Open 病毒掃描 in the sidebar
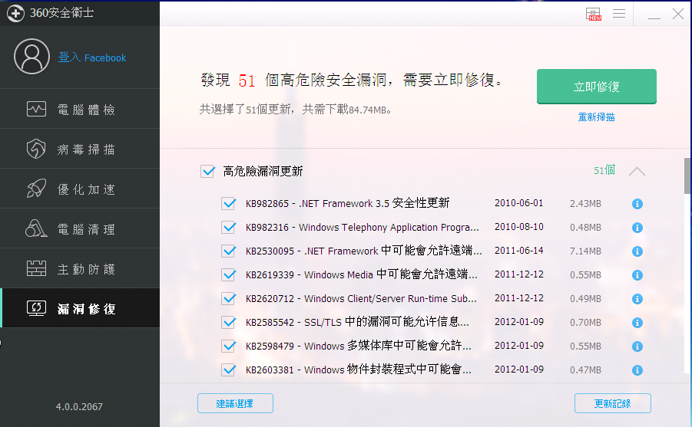692x427 pixels. pyautogui.click(x=80, y=149)
